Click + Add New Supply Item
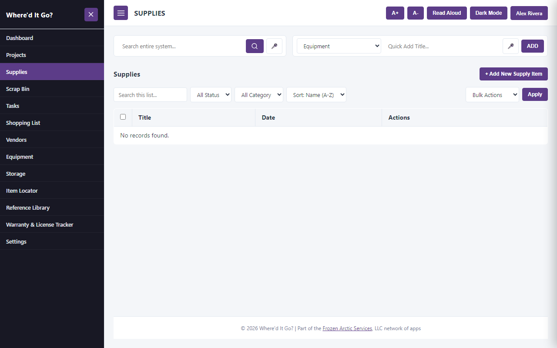The width and height of the screenshot is (557, 348). coord(513,74)
